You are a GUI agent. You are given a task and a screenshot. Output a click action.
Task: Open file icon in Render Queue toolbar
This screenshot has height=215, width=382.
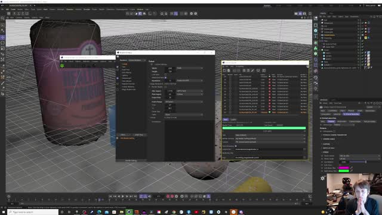coord(224,70)
